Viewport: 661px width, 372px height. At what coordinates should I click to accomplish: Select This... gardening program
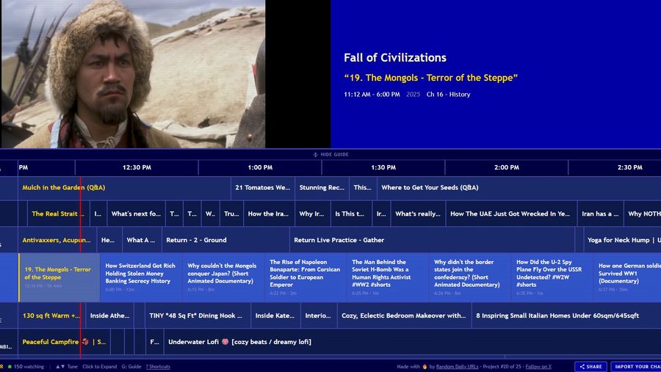[x=363, y=188]
